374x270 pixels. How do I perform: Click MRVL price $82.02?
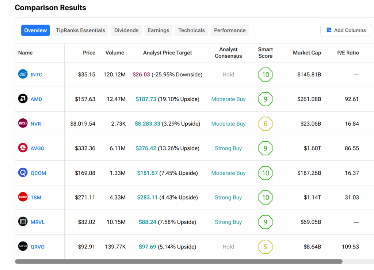[87, 222]
